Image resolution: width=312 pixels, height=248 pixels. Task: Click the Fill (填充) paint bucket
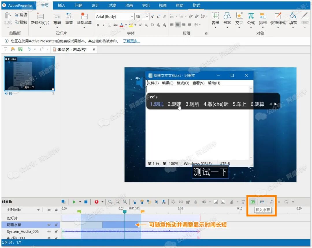click(x=293, y=16)
